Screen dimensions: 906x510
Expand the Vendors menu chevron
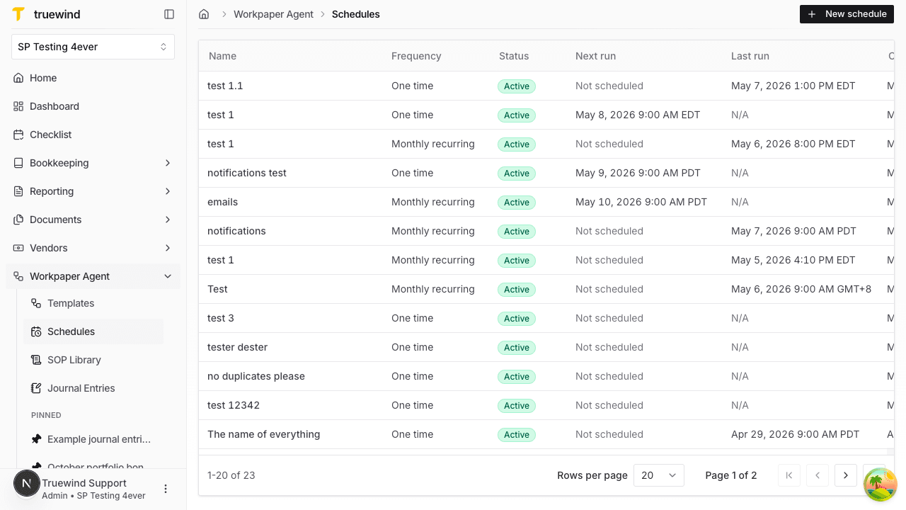coord(168,248)
